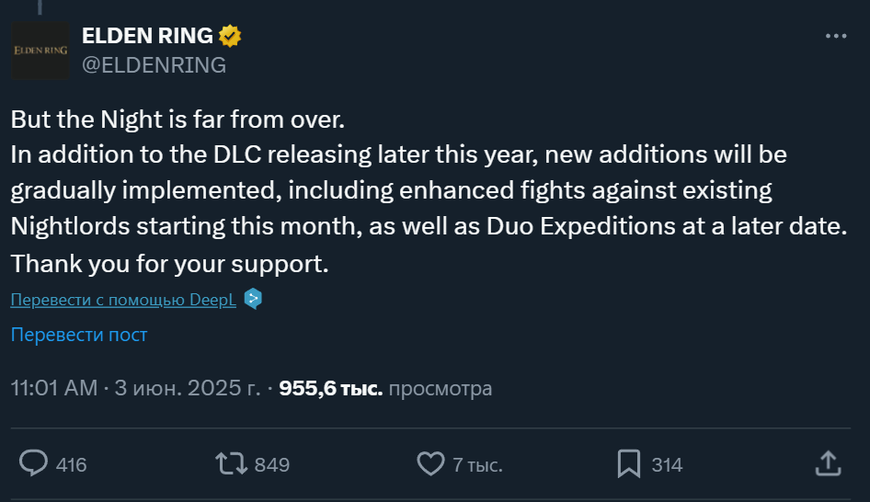The width and height of the screenshot is (870, 502).
Task: Click the reply speech bubble icon
Action: [x=34, y=463]
